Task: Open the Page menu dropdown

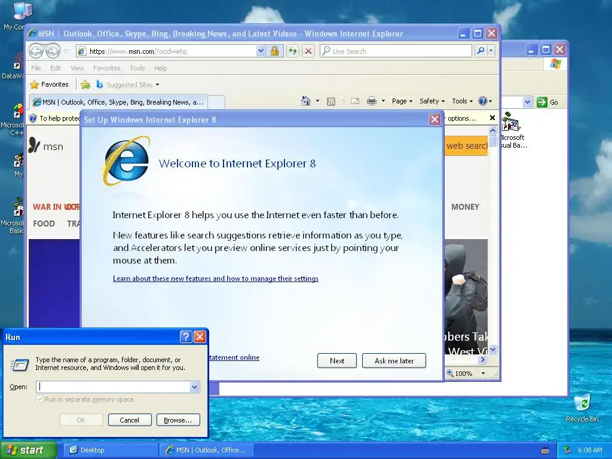Action: pyautogui.click(x=402, y=101)
